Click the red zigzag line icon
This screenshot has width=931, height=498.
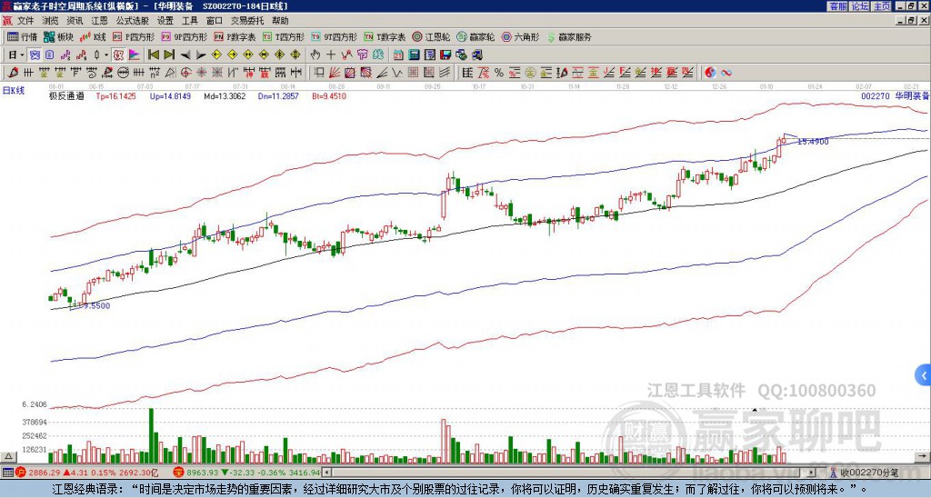[x=346, y=55]
